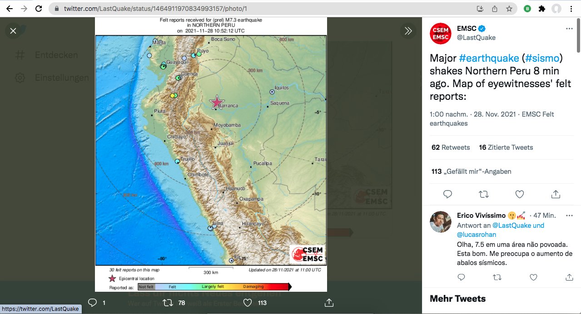Open Erico Vivíssimo's profile picture

click(441, 222)
